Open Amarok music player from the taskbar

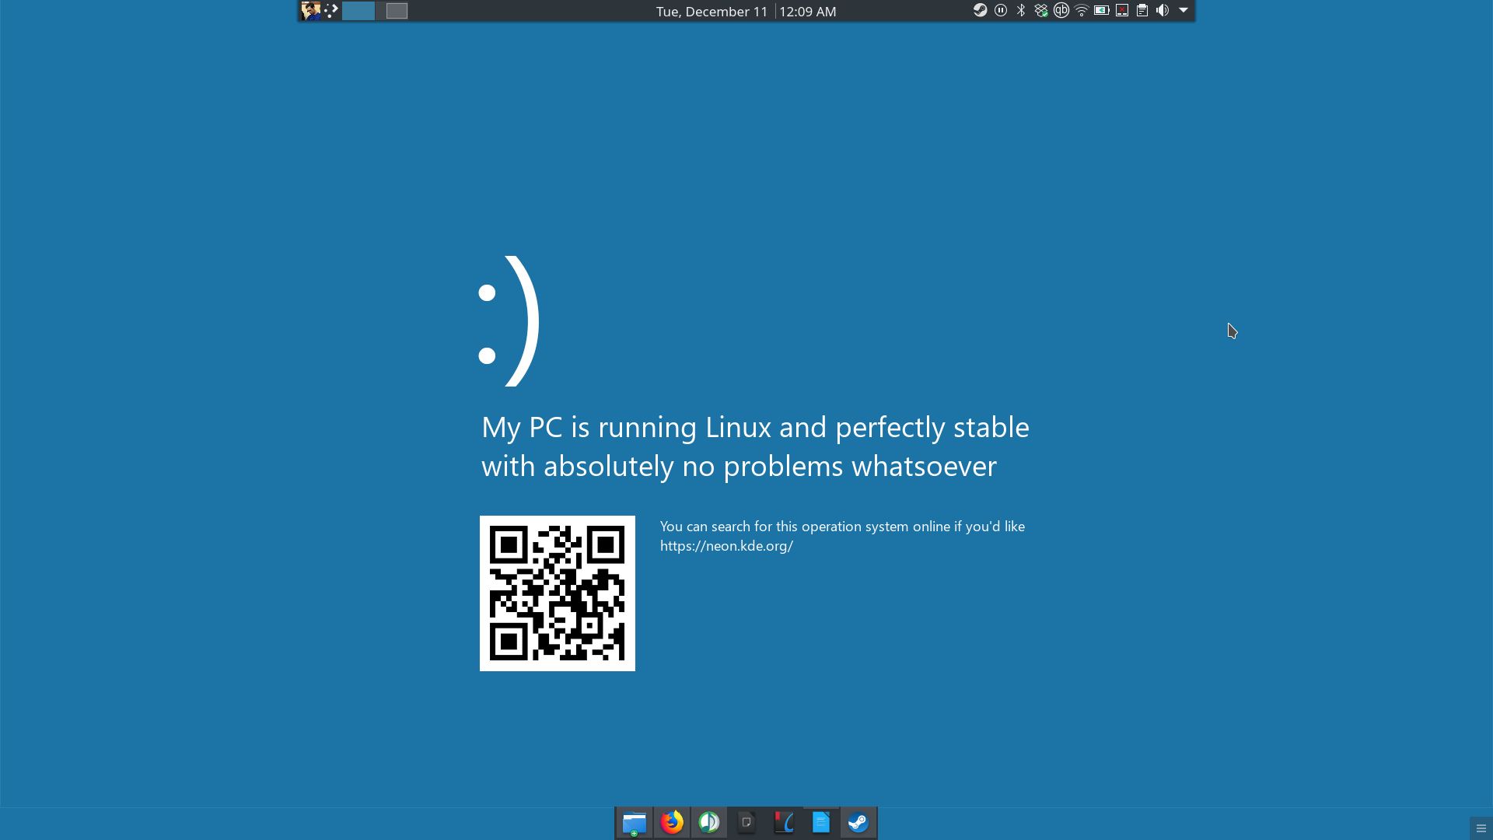pos(709,822)
